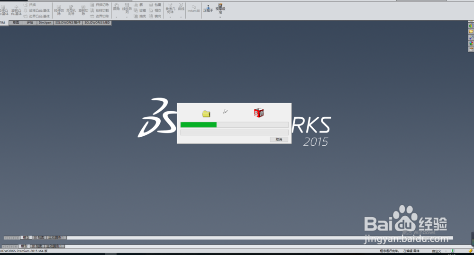Switch to the 评估 evaluate tab
This screenshot has height=255, width=474.
tap(30, 23)
